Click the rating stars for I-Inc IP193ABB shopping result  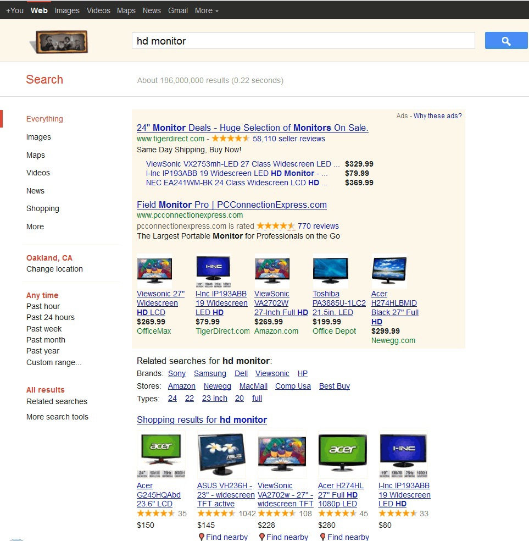398,514
